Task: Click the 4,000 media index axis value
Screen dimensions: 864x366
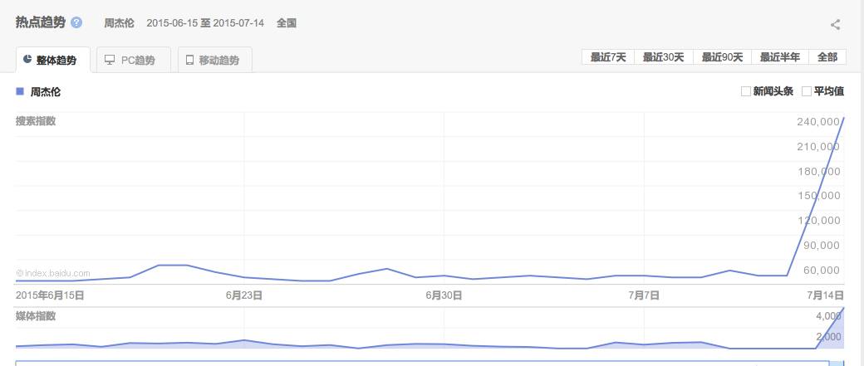Action: click(829, 316)
